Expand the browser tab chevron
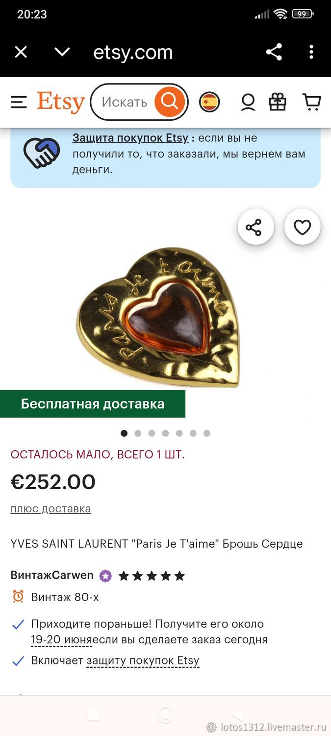This screenshot has width=331, height=736. click(x=62, y=52)
